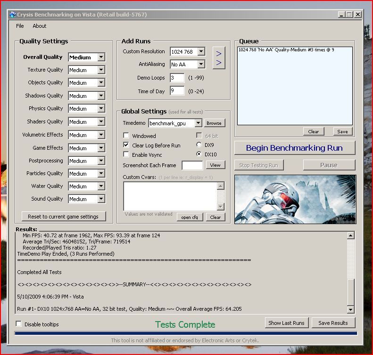Screen dimensions: 373x355
Task: Click the '5/10/2009 4:06:39 PM - Vista' line
Action: (50, 297)
